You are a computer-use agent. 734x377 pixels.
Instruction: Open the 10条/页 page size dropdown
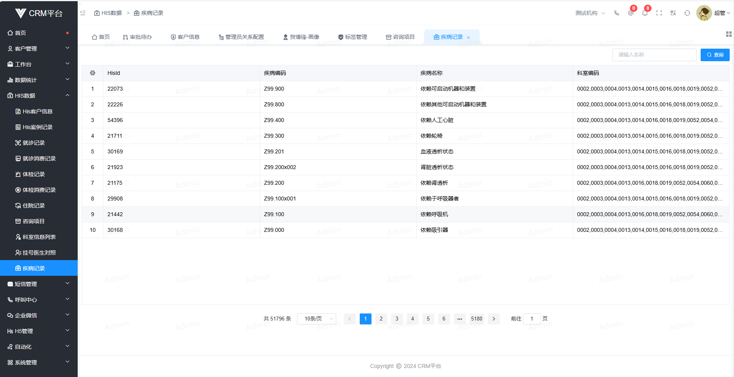(317, 319)
